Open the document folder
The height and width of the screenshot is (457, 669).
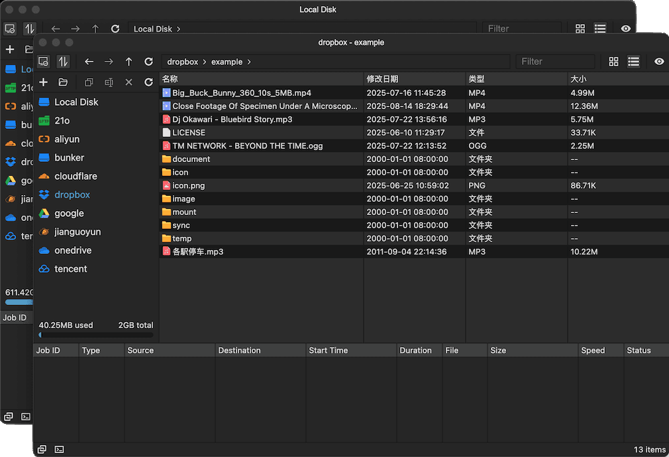pyautogui.click(x=191, y=159)
